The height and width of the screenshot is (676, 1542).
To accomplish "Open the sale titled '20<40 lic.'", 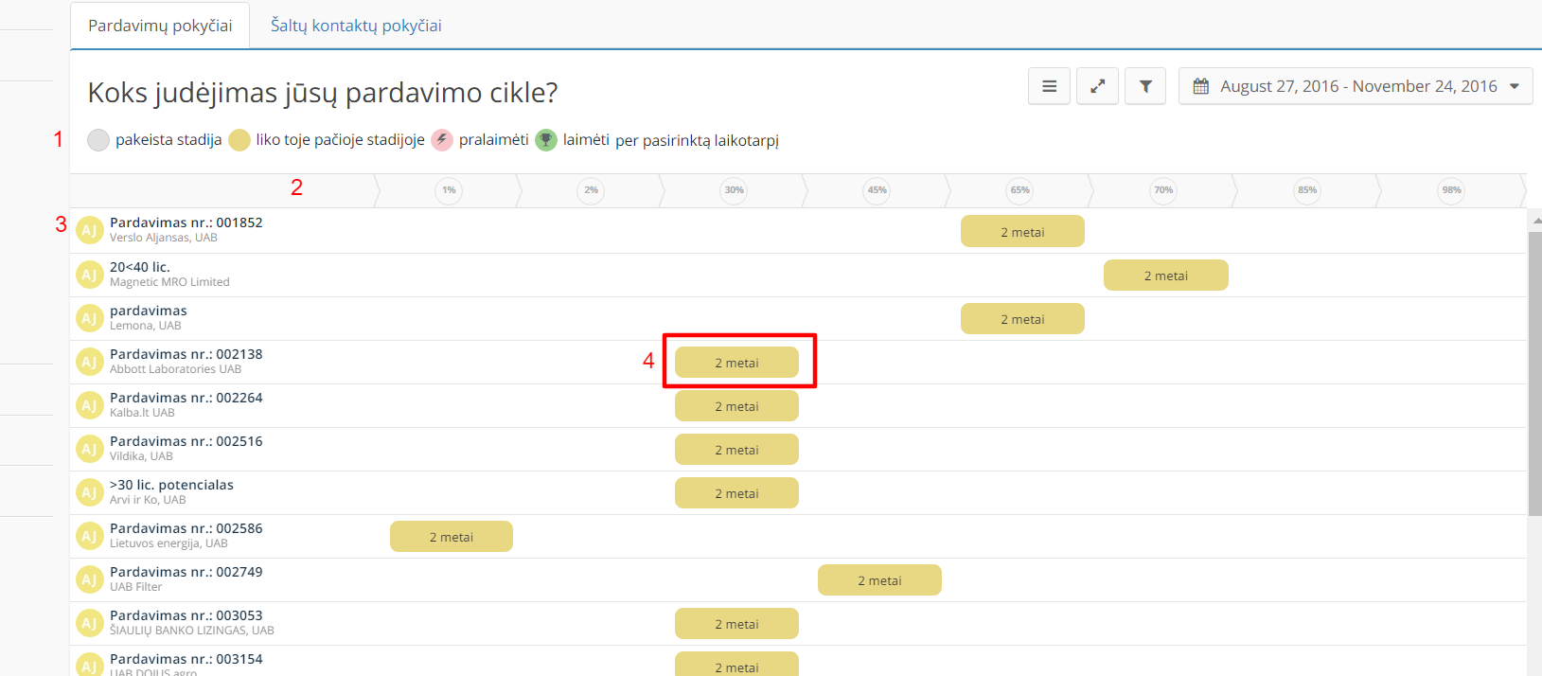I will point(140,267).
